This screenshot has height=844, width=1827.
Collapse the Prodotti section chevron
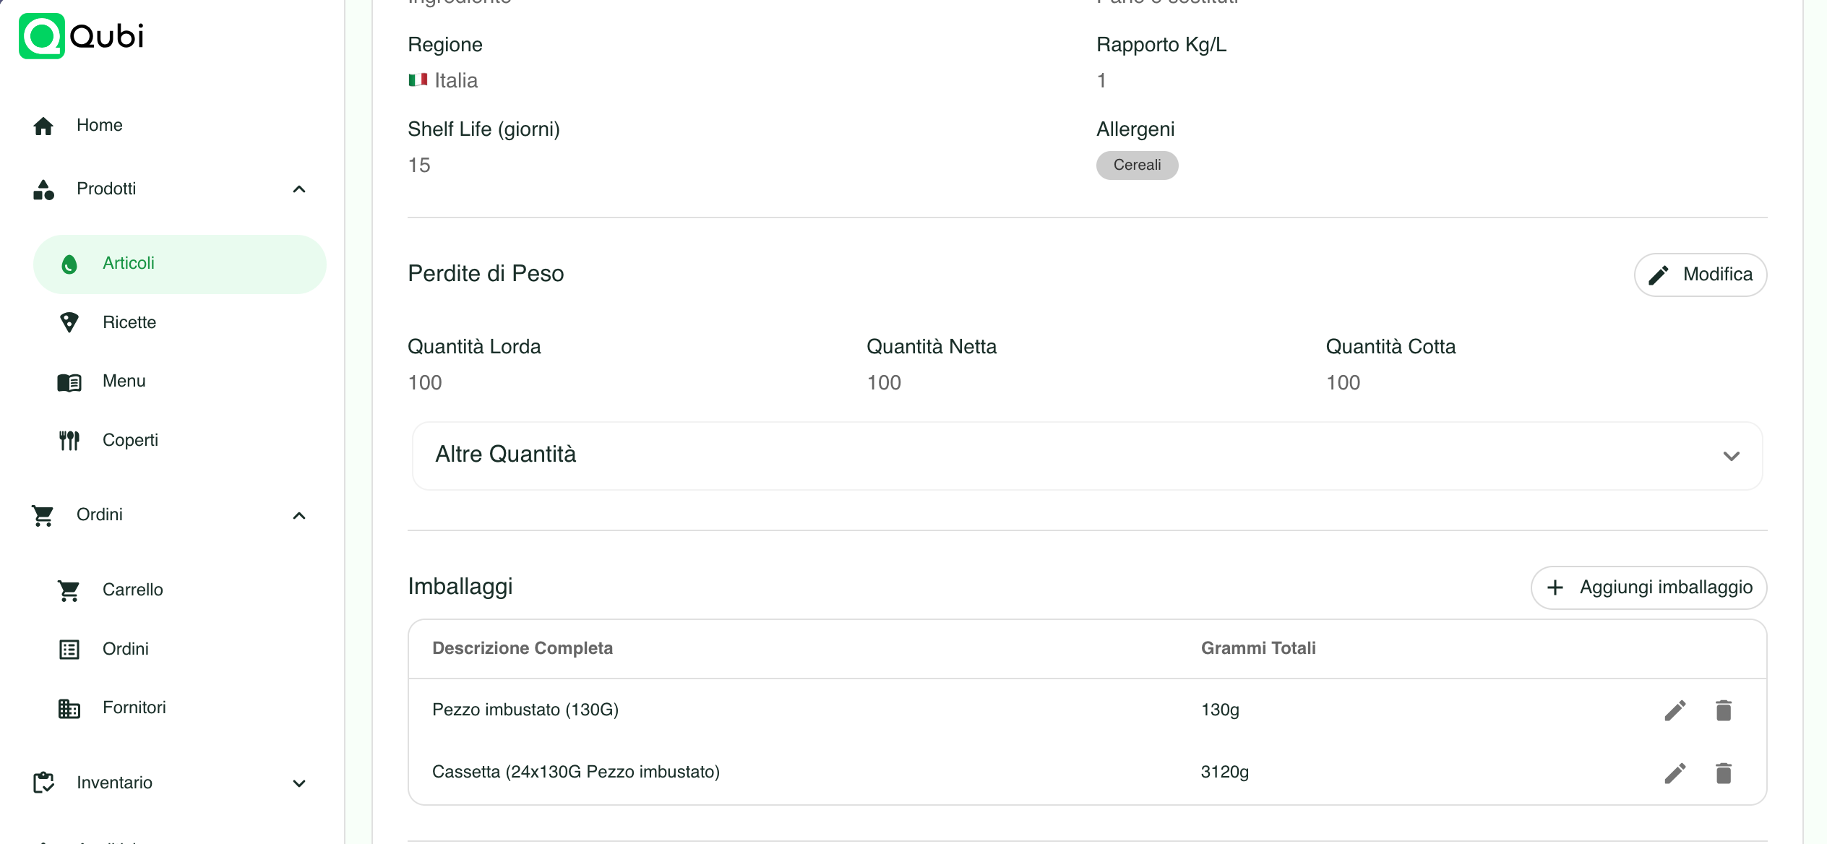[x=299, y=189]
